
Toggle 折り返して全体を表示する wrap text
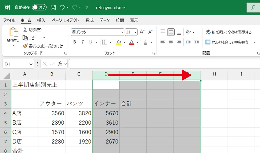tap(229, 32)
